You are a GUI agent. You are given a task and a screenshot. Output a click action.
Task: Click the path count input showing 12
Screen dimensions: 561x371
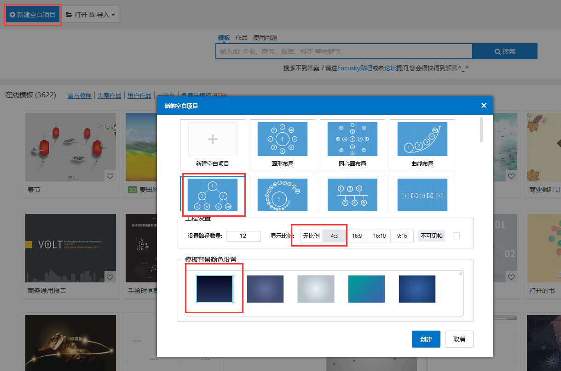pos(243,236)
